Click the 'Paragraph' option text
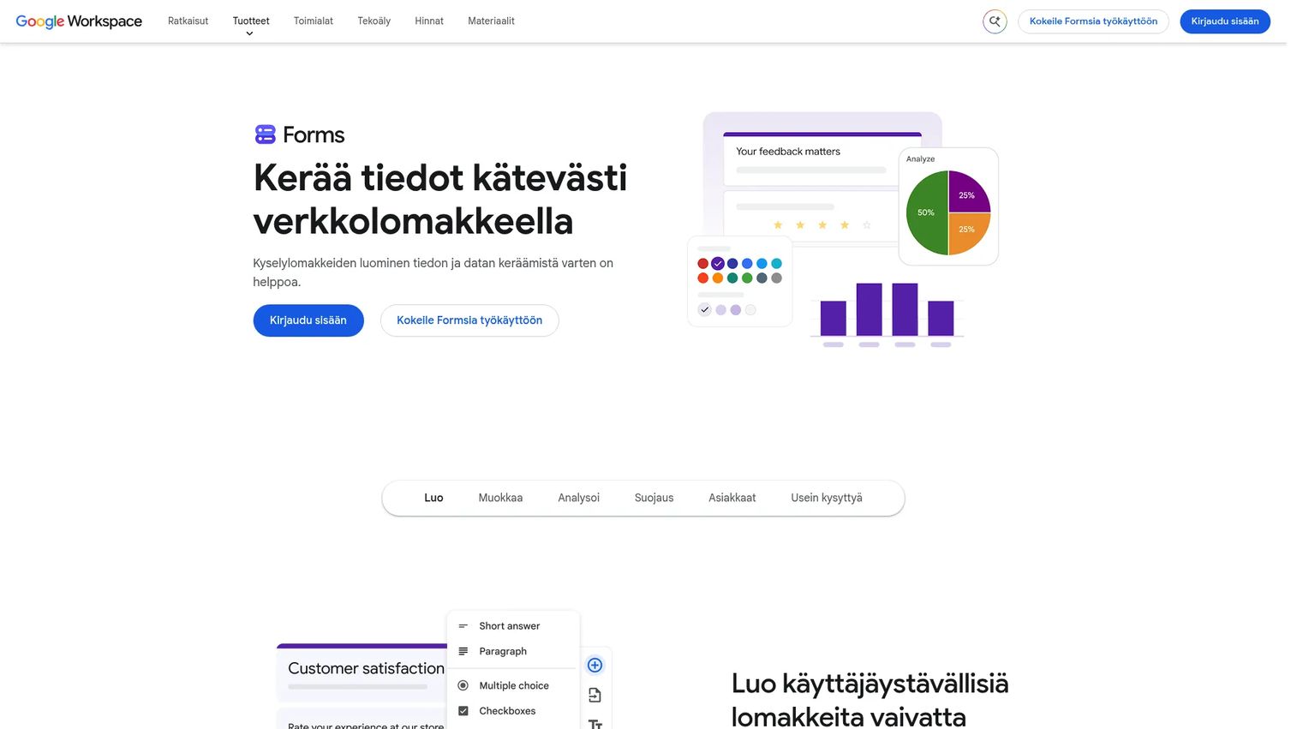This screenshot has width=1297, height=729. [503, 652]
